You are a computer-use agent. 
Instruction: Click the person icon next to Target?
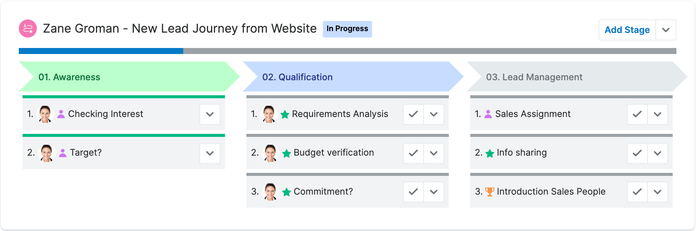point(63,153)
